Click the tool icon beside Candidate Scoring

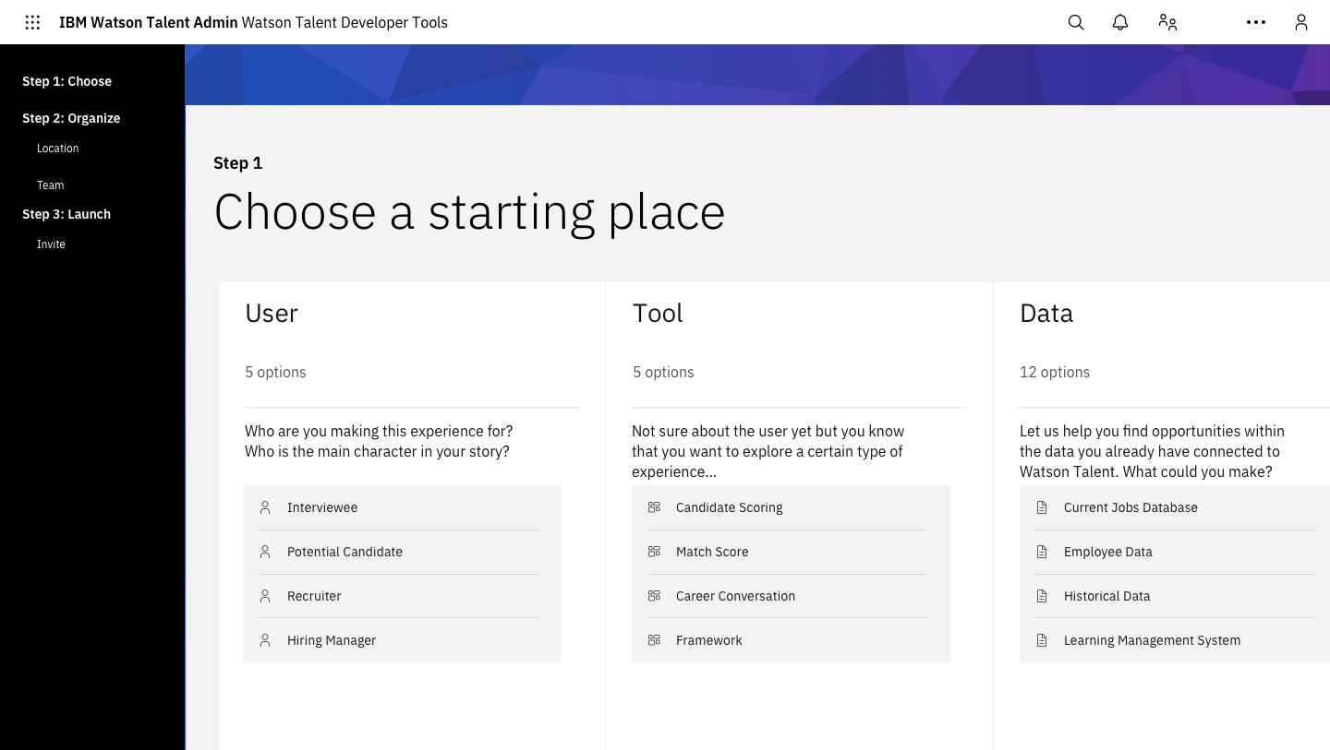coord(654,507)
